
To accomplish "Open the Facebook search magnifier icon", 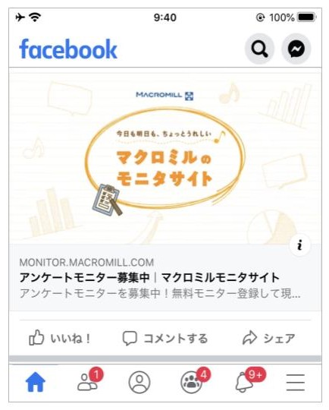I will 259,49.
